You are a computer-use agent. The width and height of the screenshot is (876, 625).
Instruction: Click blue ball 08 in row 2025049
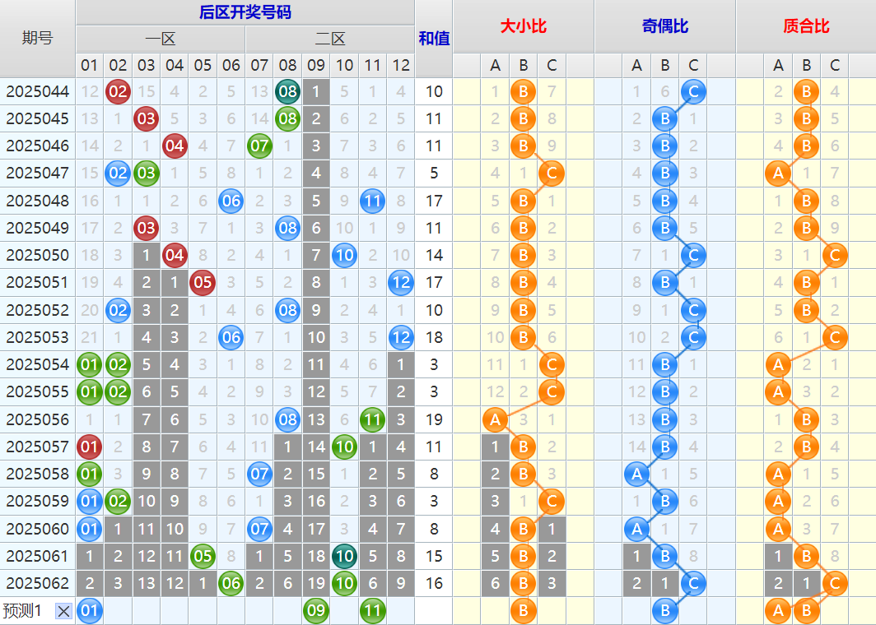click(287, 229)
